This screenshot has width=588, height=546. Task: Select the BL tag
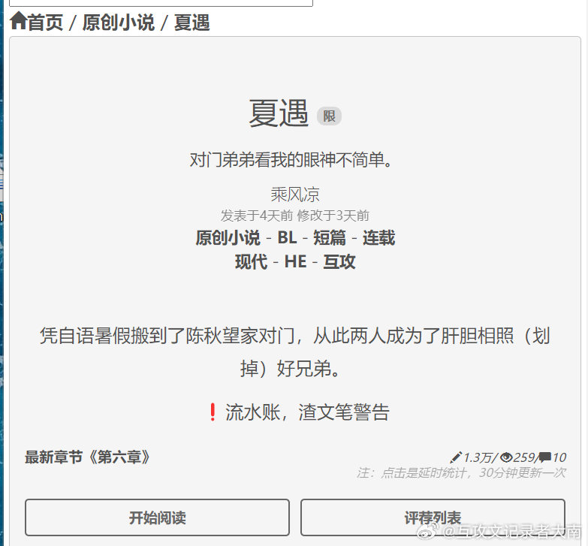(287, 238)
